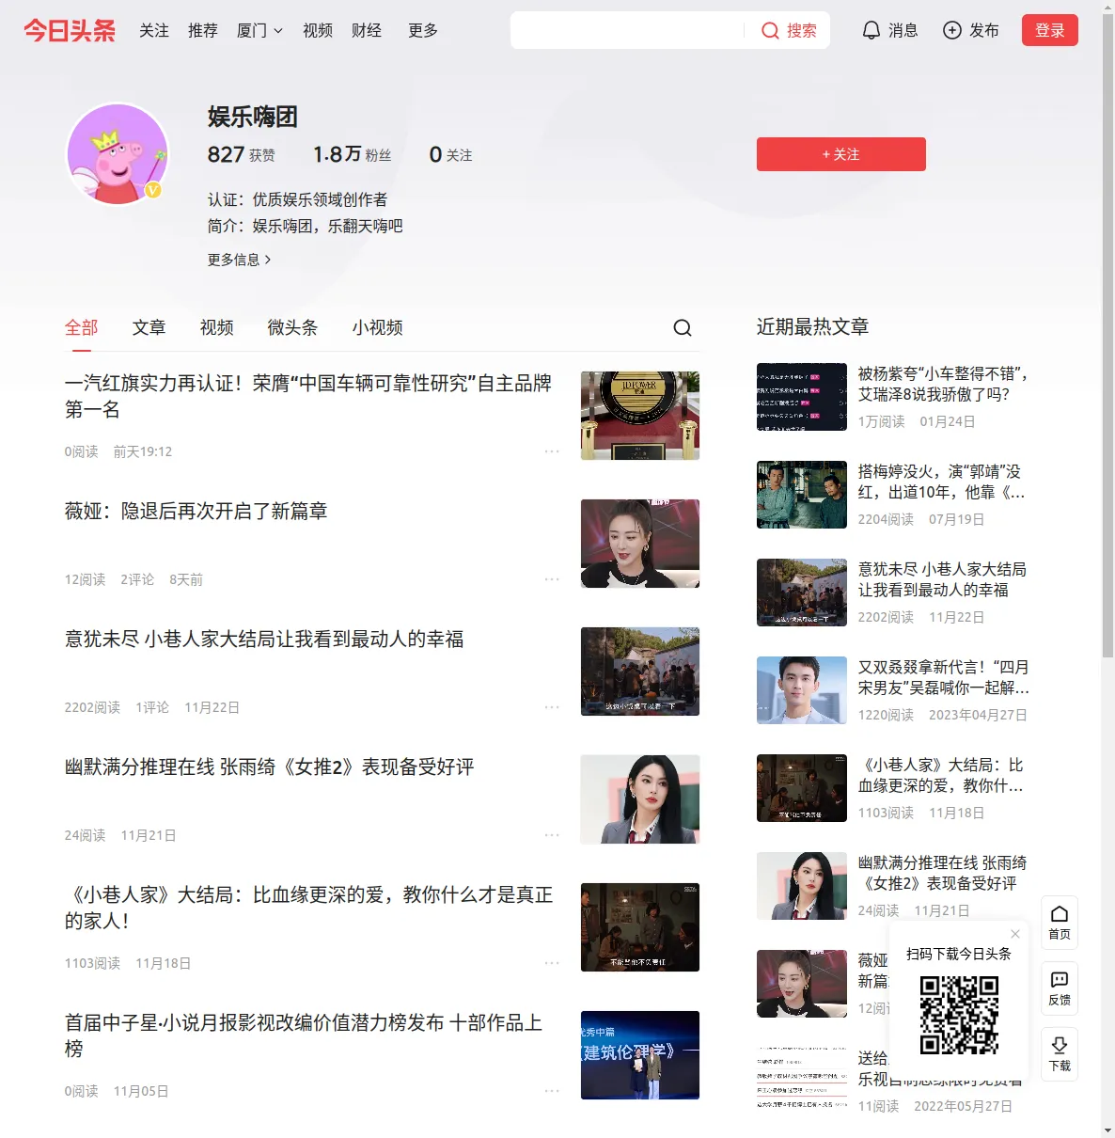
Task: Open the 薇娅 article thumbnail in main list
Action: point(640,544)
